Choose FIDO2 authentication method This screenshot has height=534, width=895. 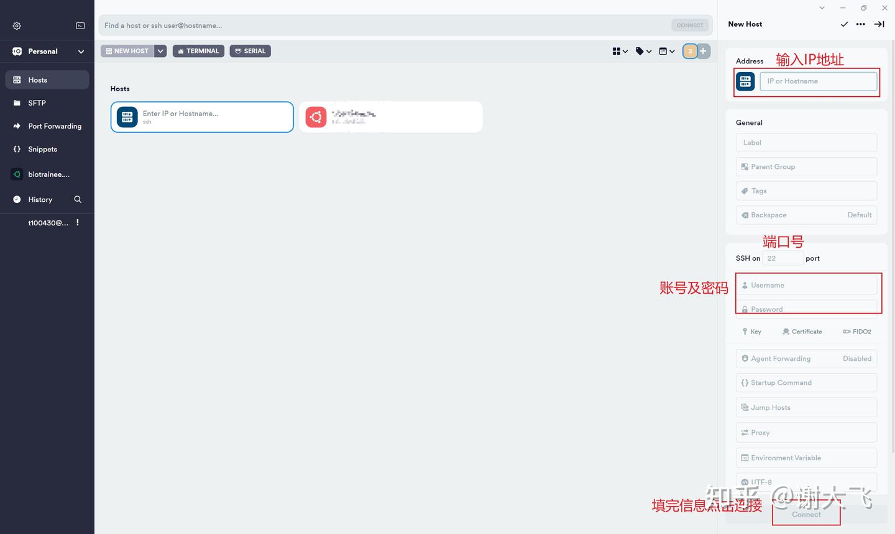(857, 331)
